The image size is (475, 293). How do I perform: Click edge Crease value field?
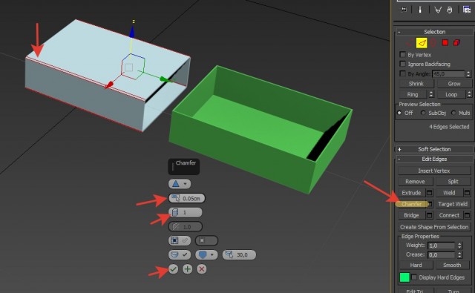(441, 255)
